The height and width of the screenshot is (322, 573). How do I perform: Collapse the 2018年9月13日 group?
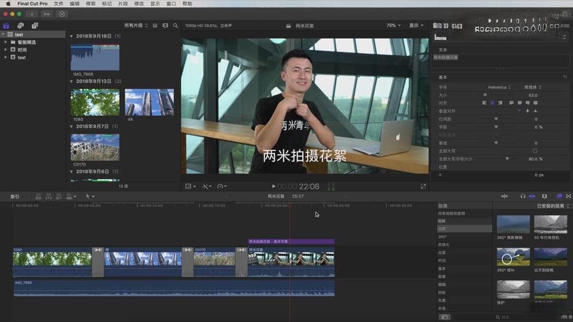click(x=71, y=82)
